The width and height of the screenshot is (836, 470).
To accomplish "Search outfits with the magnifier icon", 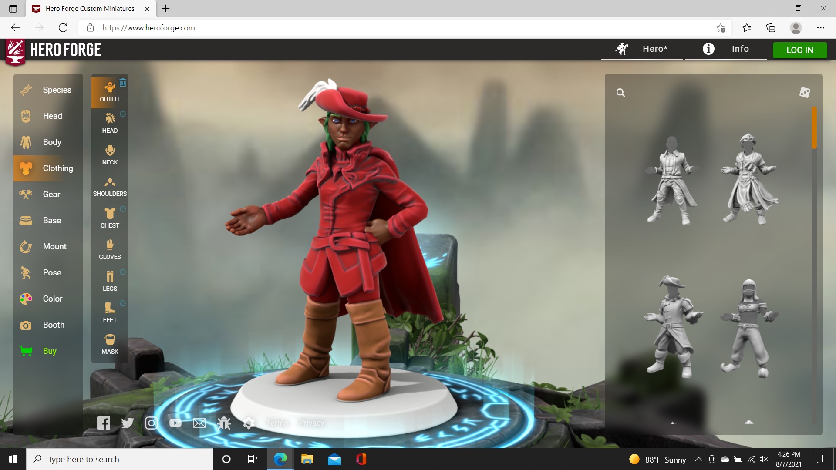I will click(x=620, y=93).
